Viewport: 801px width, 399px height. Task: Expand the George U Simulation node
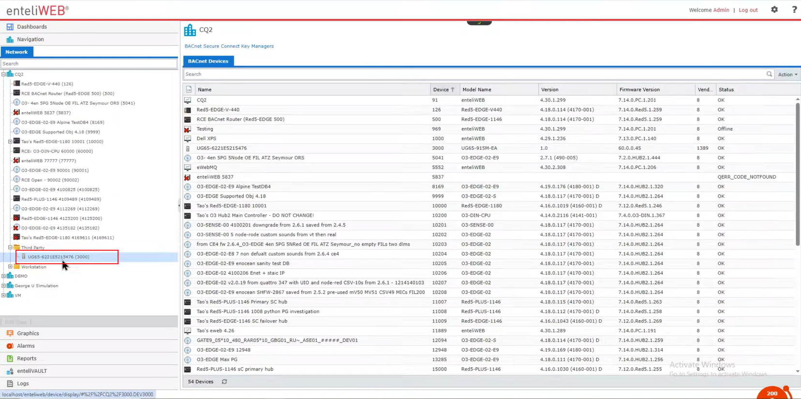click(x=4, y=286)
